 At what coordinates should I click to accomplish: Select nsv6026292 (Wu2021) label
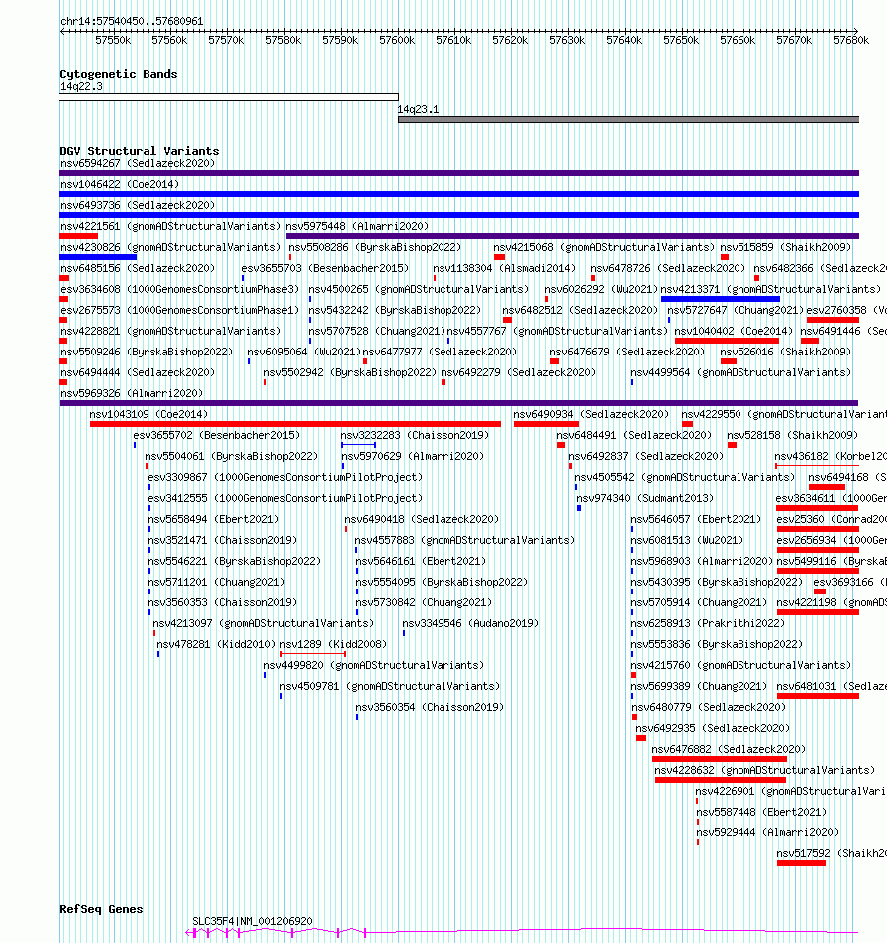point(601,290)
